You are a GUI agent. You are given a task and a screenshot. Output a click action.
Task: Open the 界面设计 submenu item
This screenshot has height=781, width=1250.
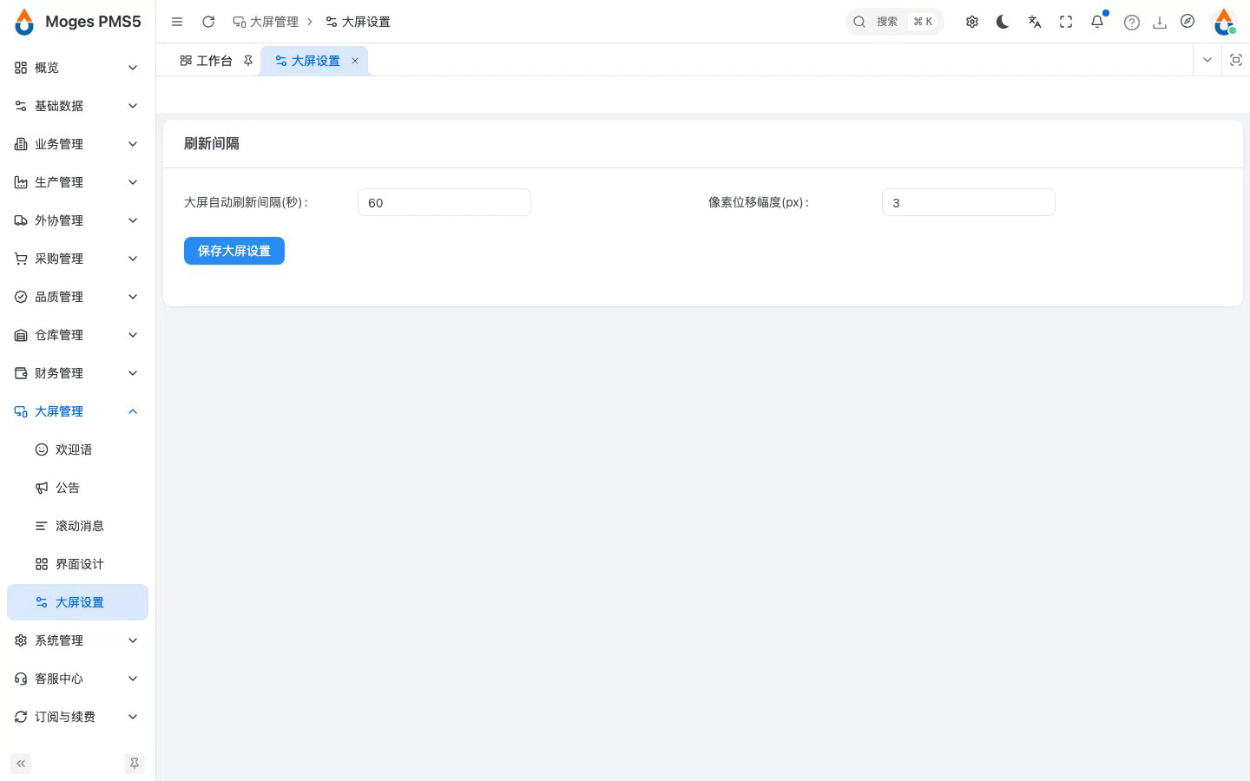click(x=77, y=564)
